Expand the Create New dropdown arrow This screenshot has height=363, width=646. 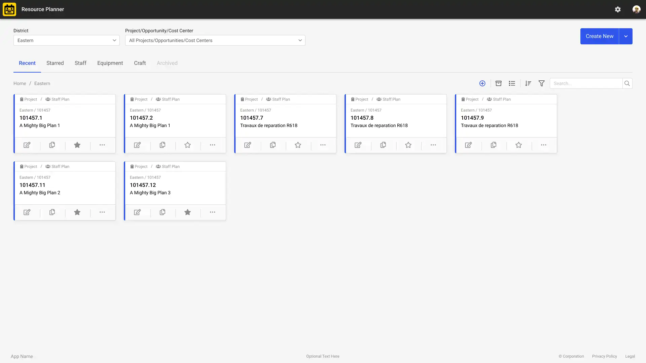[626, 36]
